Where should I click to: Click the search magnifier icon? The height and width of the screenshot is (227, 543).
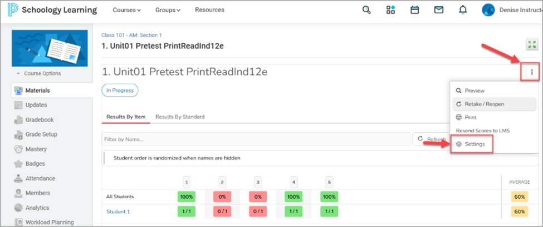tap(366, 10)
